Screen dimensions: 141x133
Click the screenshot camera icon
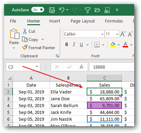pyautogui.click(x=107, y=10)
